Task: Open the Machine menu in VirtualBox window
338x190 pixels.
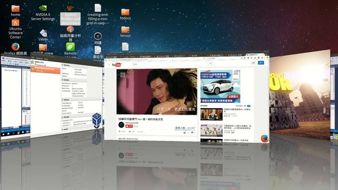Action: coord(40,59)
